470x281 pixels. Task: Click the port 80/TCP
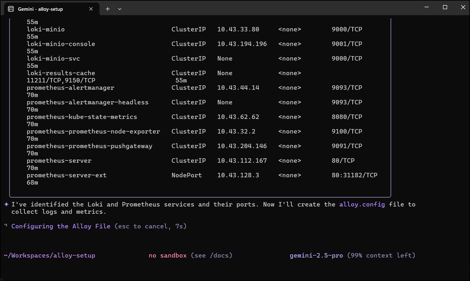343,161
